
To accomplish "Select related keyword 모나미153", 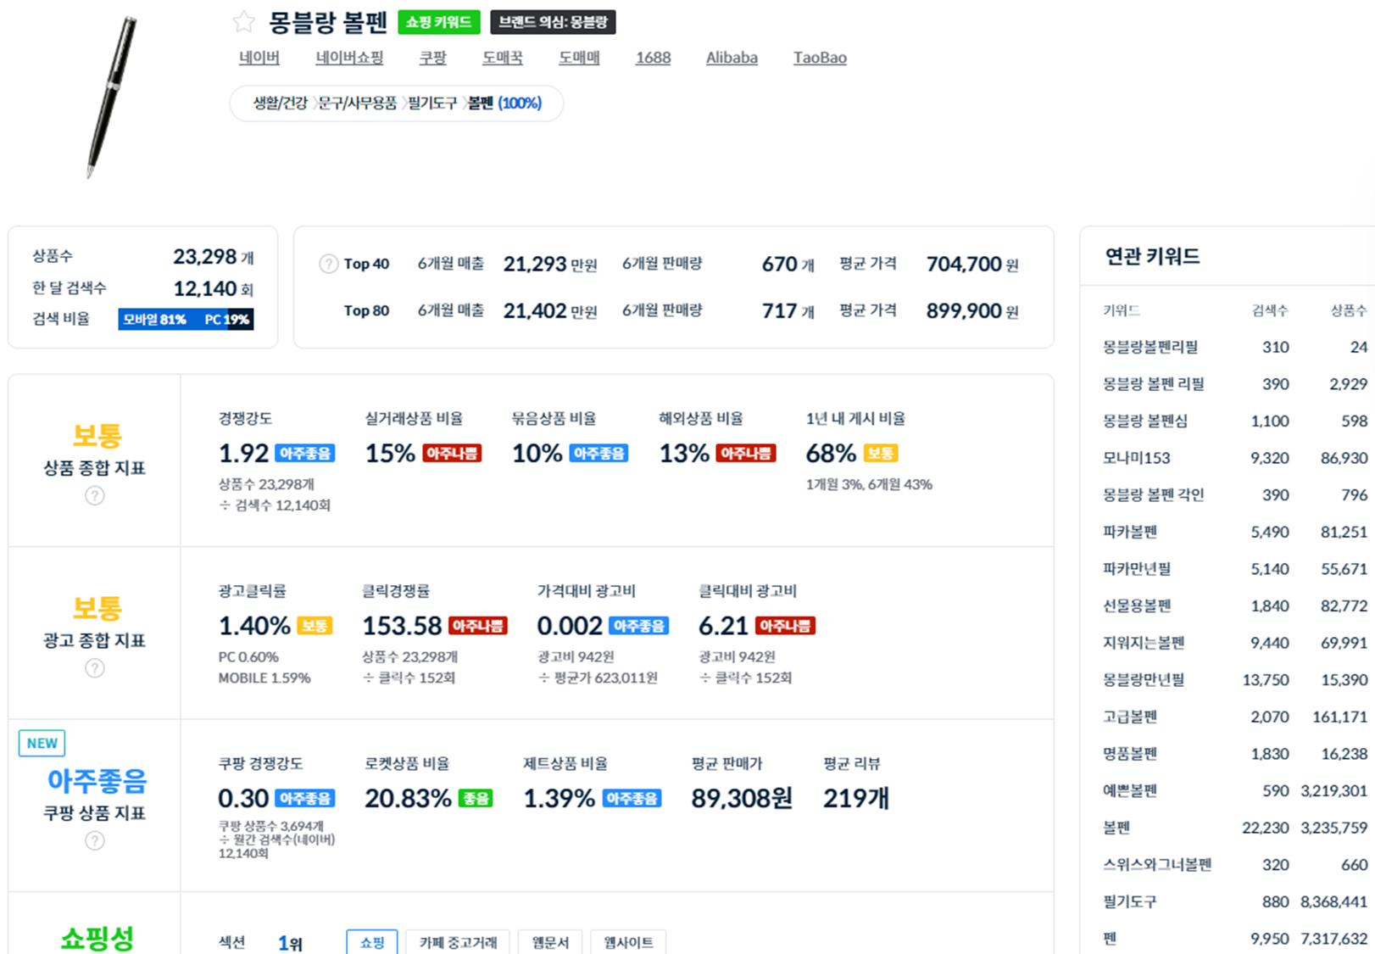I will (x=1136, y=458).
